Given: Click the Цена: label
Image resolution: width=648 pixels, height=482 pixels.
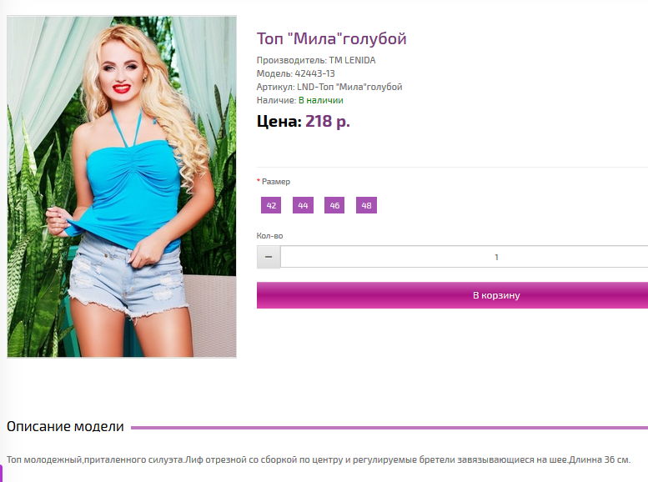Looking at the screenshot, I should click(x=279, y=122).
